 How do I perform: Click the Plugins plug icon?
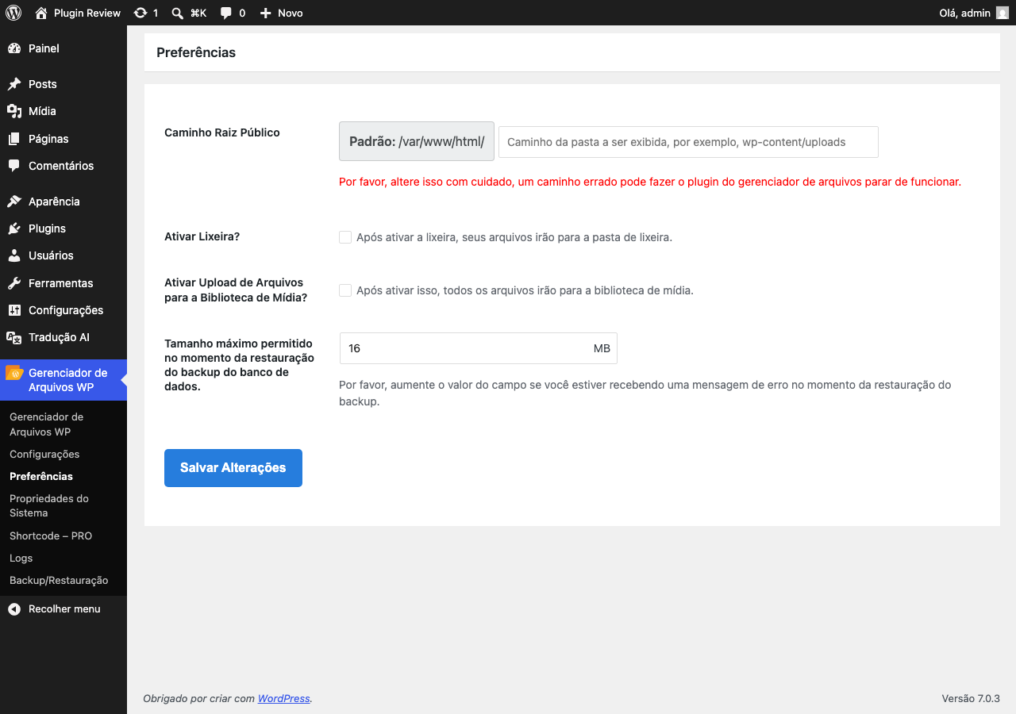(14, 228)
